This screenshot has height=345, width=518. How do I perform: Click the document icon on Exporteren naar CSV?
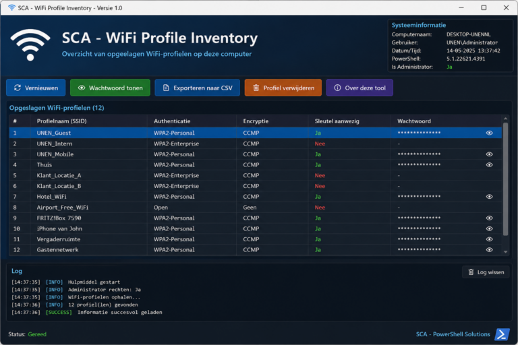pyautogui.click(x=166, y=88)
